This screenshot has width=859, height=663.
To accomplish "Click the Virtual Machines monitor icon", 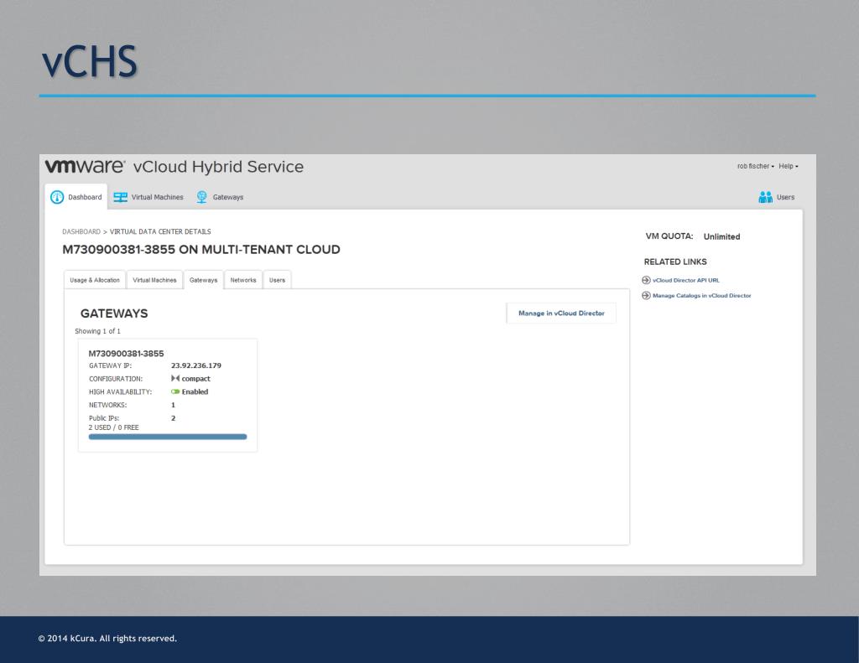I will [121, 197].
